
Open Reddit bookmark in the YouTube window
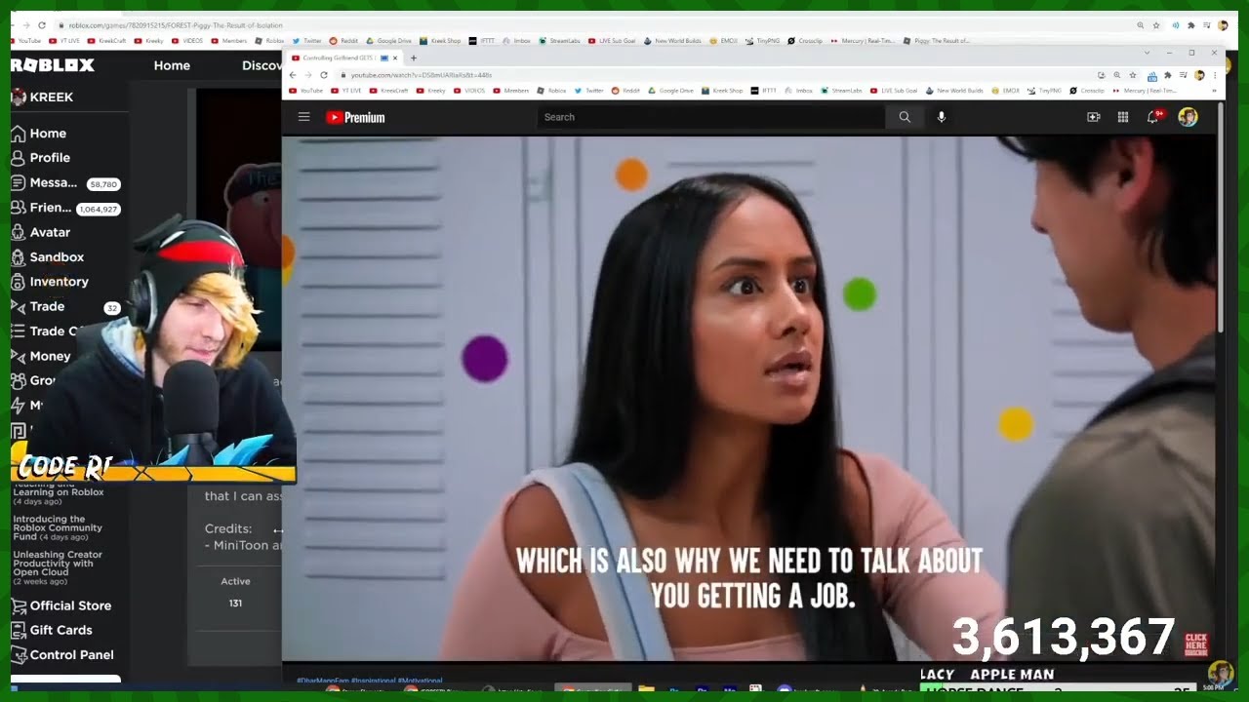(x=626, y=91)
